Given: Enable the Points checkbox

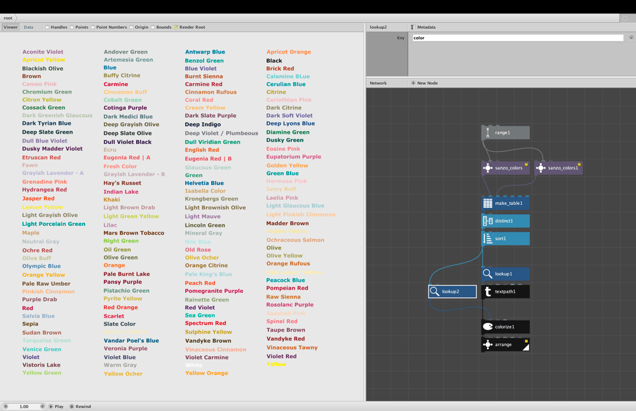Looking at the screenshot, I should pos(72,27).
